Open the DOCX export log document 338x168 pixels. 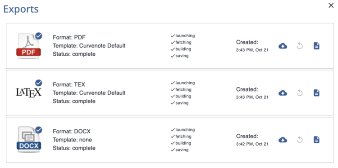[316, 140]
